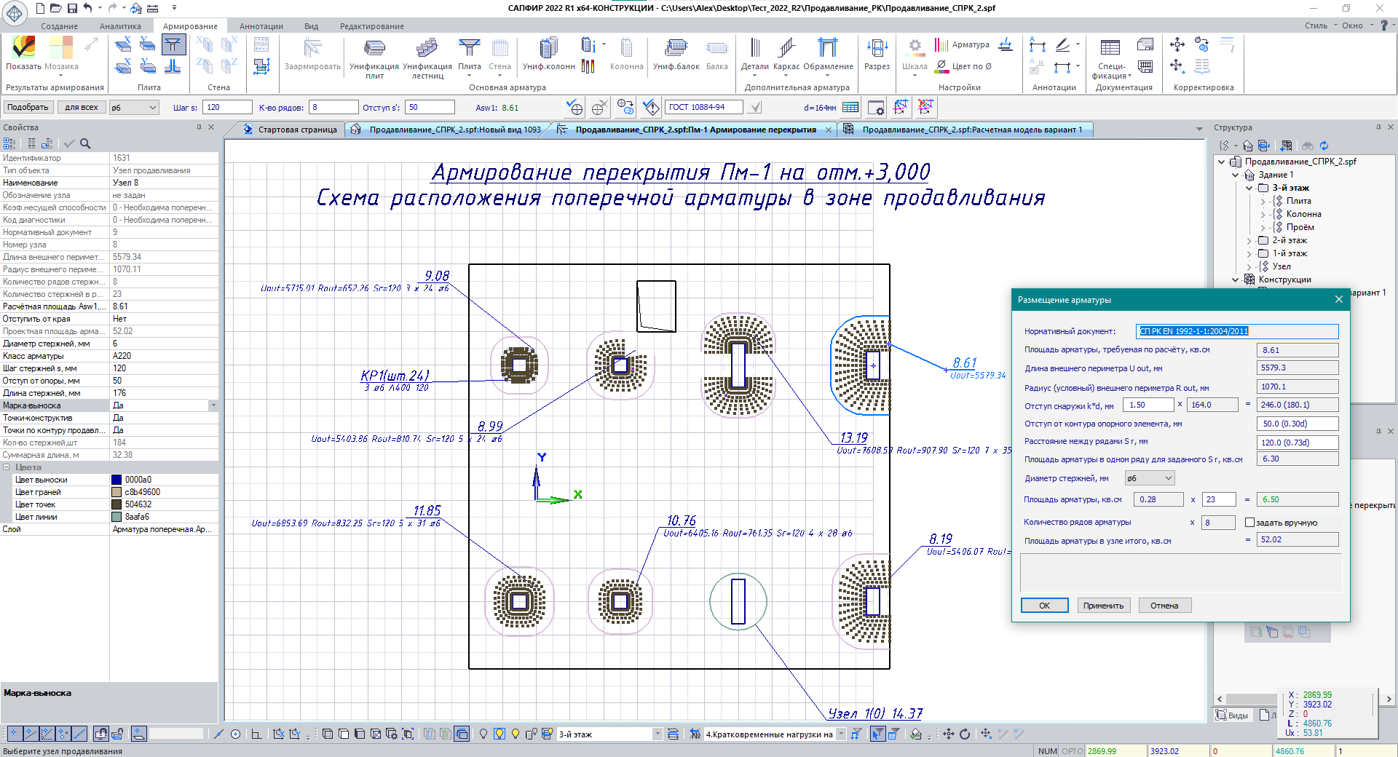Toggle Марка-выноска property dropdown value
Screen dimensions: 1398x757
[213, 405]
